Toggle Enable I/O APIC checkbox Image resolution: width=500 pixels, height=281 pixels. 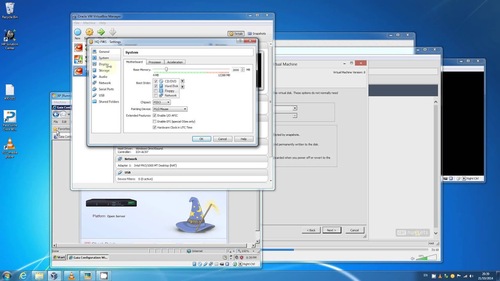(155, 116)
